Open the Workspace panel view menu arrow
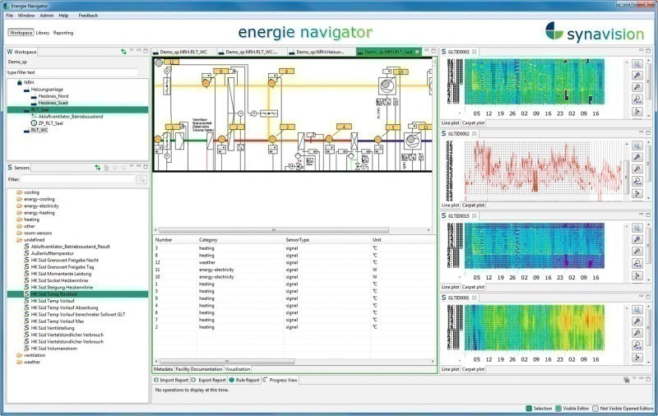This screenshot has width=658, height=416. pos(132,51)
